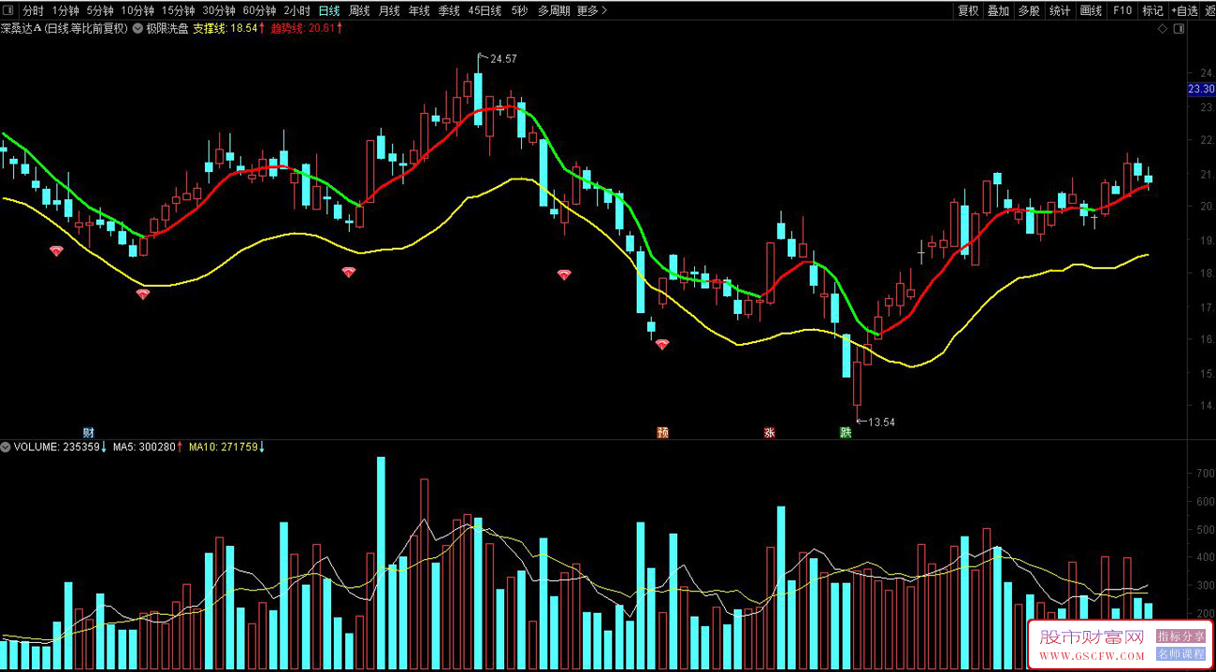
Task: Click the tallest cyan volume bar
Action: coord(381,563)
